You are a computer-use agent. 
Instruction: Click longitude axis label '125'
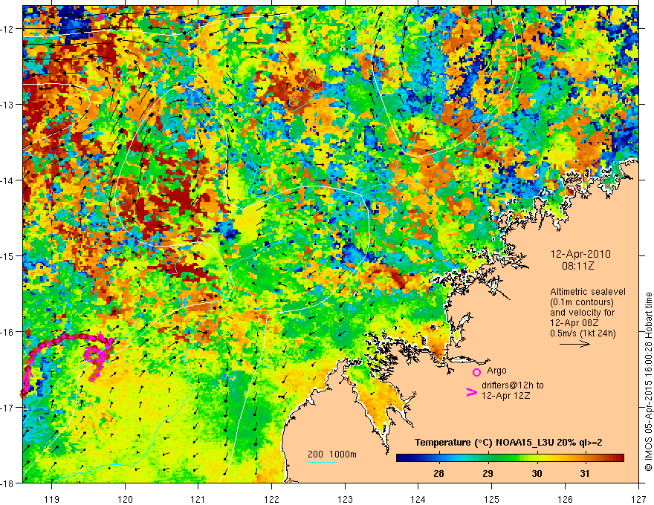(x=492, y=499)
